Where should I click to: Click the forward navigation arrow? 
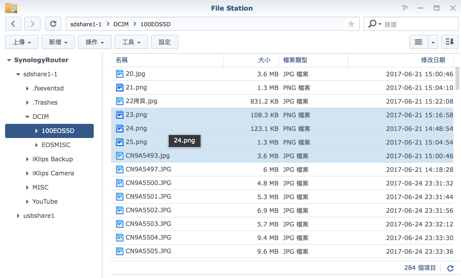(x=32, y=24)
